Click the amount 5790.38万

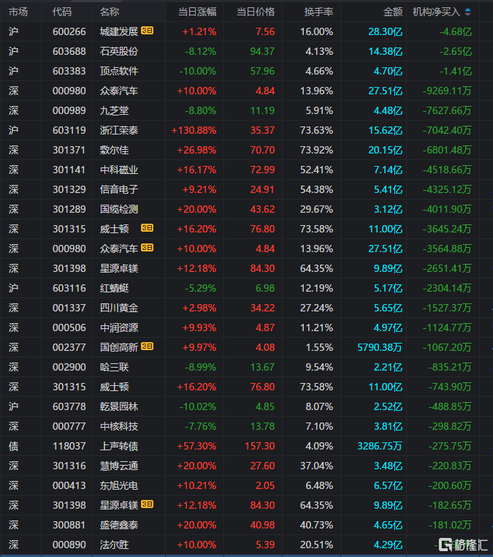click(x=380, y=347)
